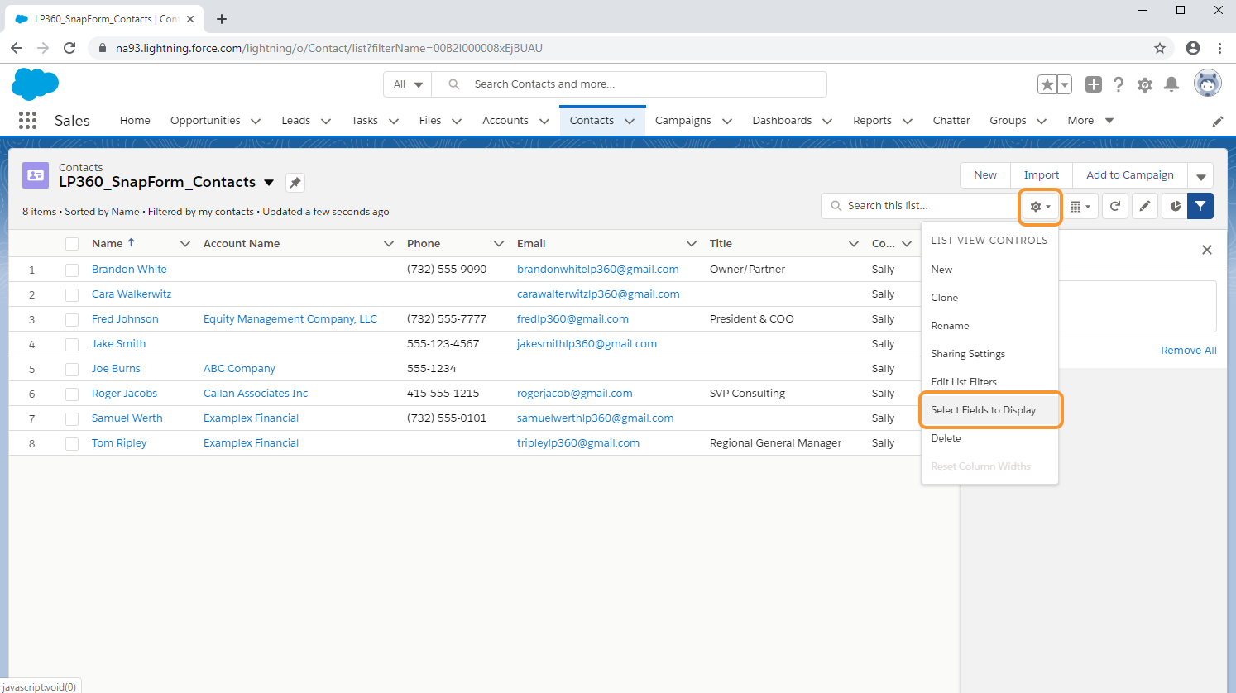
Task: Expand the Leads tab dropdown arrow
Action: tap(326, 121)
